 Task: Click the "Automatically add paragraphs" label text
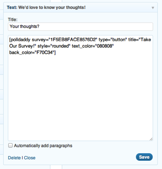(x=43, y=146)
